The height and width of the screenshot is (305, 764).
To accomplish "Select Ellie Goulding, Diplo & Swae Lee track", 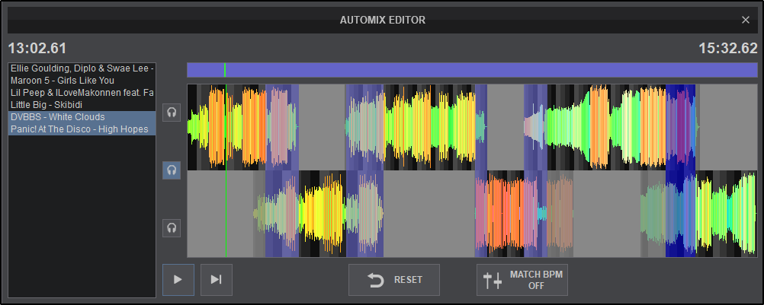I will click(82, 68).
